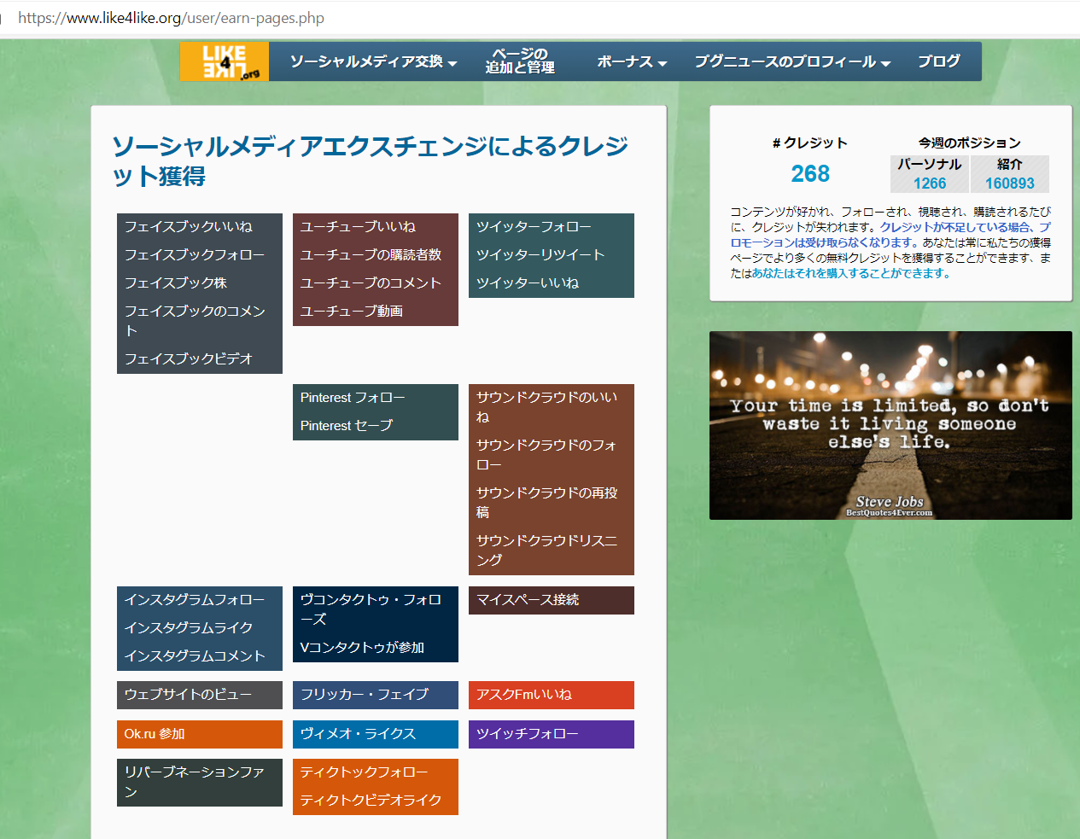Viewport: 1080px width, 839px height.
Task: Open the ブログ menu item
Action: click(939, 61)
